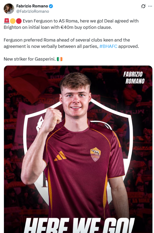The height and width of the screenshot is (233, 154).
Task: Click the Adidas logo on the shirt
Action: point(60,156)
